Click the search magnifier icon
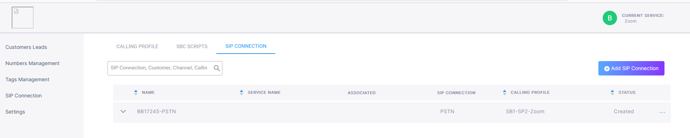 coord(217,68)
